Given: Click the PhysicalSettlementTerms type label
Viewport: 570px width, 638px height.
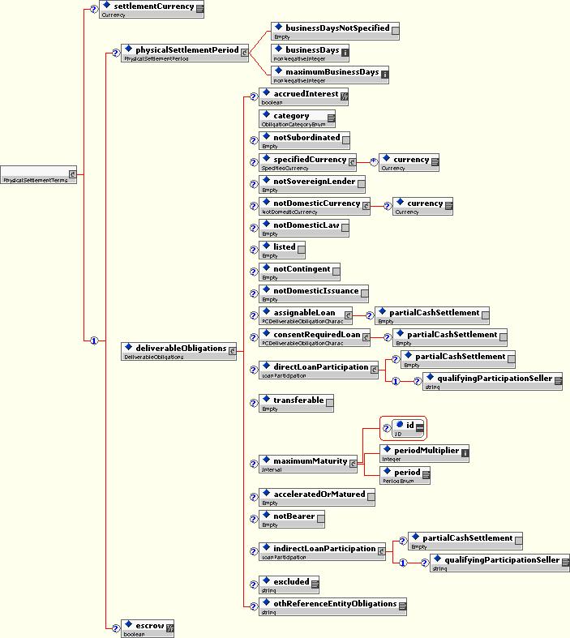Looking at the screenshot, I should pyautogui.click(x=36, y=180).
